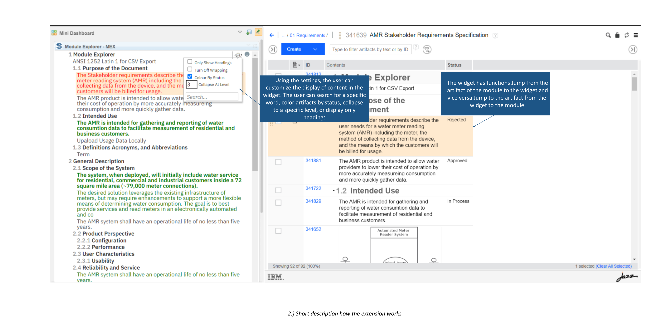Click the add filter funnel icon
This screenshot has width=649, height=326.
point(427,50)
